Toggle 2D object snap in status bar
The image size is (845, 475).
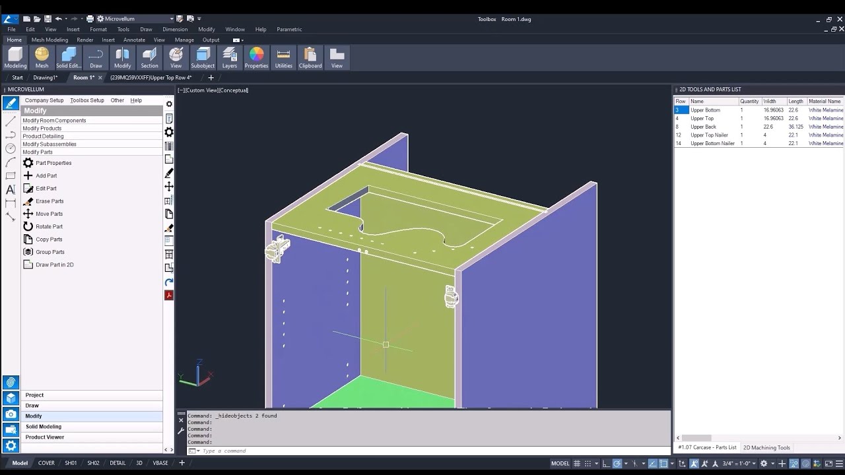coord(663,463)
